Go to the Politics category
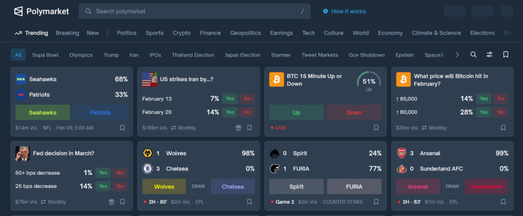This screenshot has height=216, width=523. 127,33
